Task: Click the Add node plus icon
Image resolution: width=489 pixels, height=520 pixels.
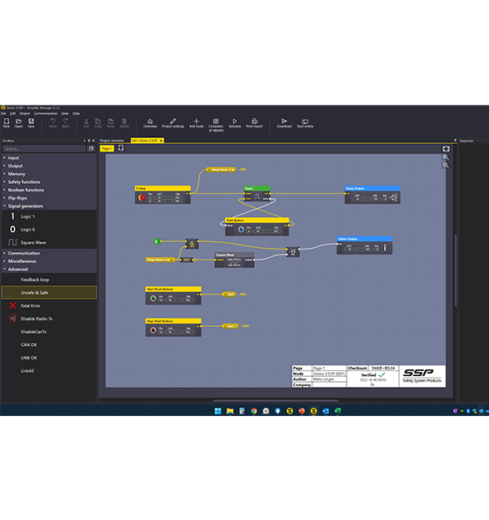Action: [197, 122]
